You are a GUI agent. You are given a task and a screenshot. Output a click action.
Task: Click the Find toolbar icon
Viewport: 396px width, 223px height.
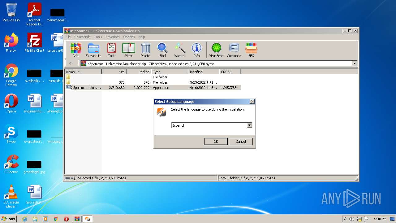pyautogui.click(x=162, y=50)
